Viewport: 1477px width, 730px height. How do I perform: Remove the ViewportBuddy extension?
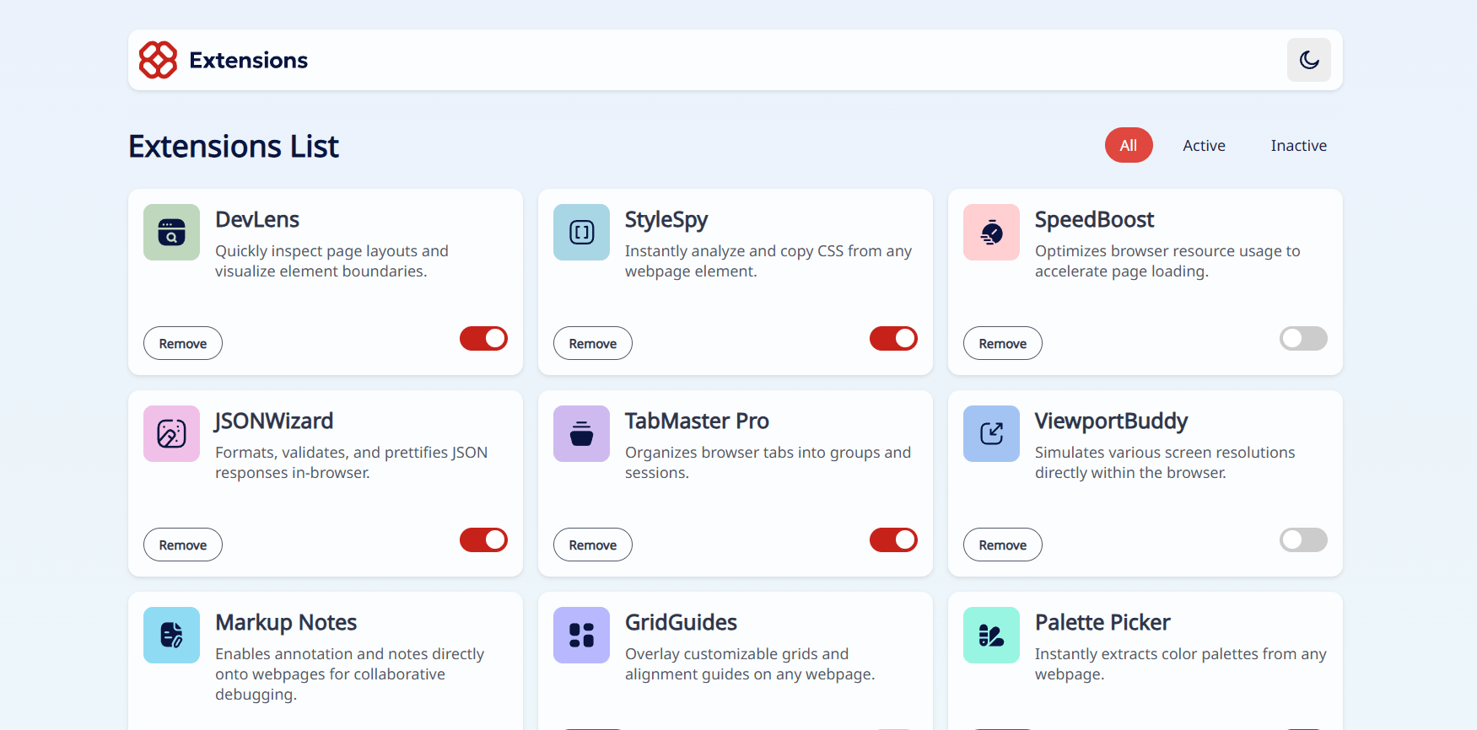click(x=1003, y=545)
